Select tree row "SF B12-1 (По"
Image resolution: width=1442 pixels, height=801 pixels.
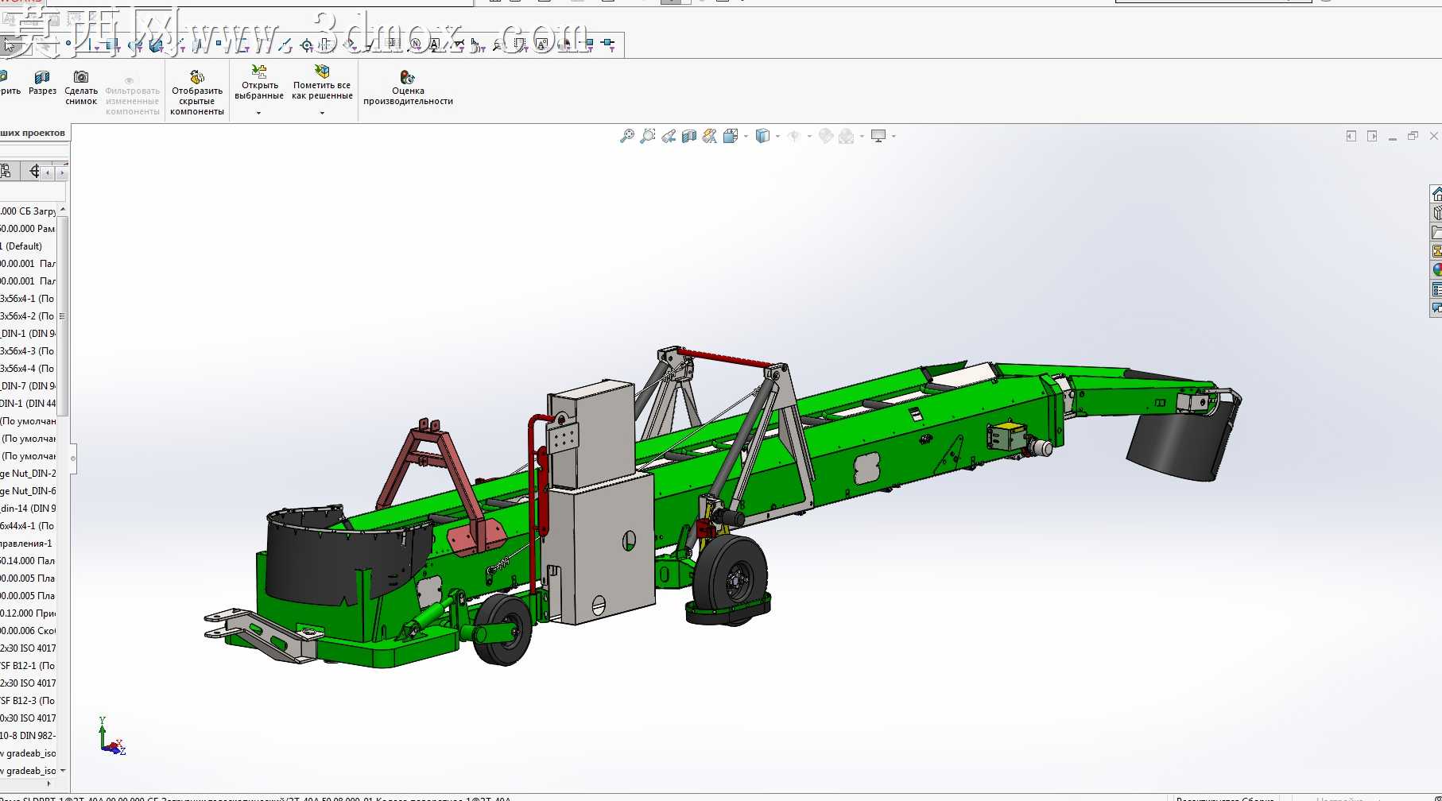28,666
